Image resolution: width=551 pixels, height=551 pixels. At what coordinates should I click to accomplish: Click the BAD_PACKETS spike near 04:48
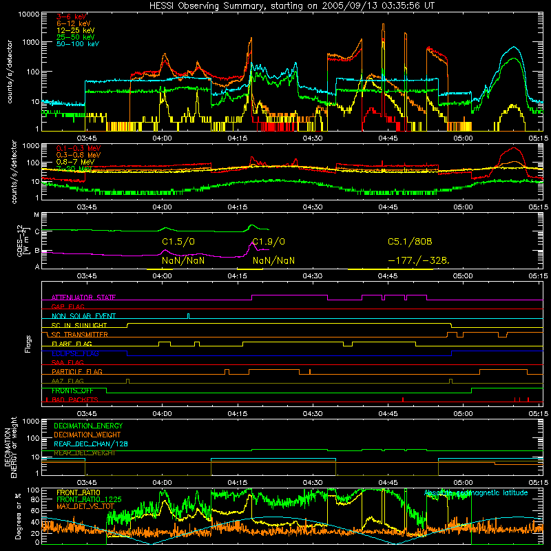tap(403, 399)
